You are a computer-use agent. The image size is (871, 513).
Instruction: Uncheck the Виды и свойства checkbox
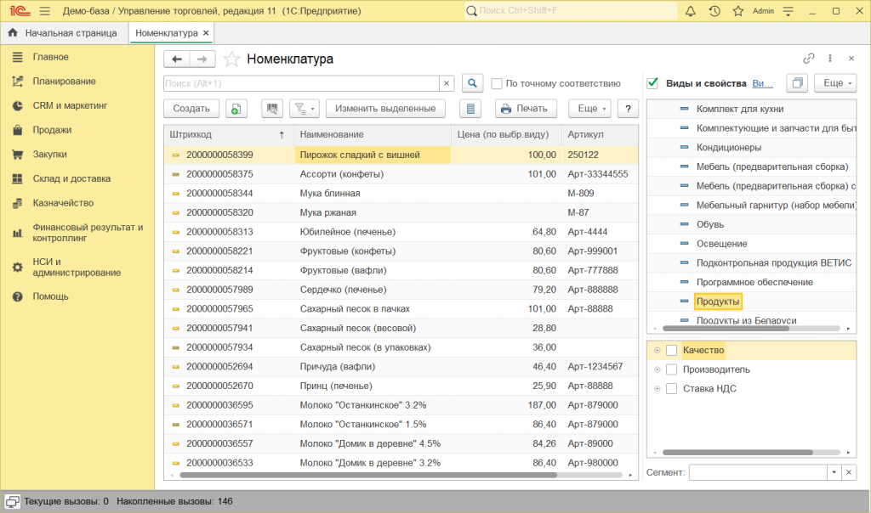pyautogui.click(x=652, y=83)
